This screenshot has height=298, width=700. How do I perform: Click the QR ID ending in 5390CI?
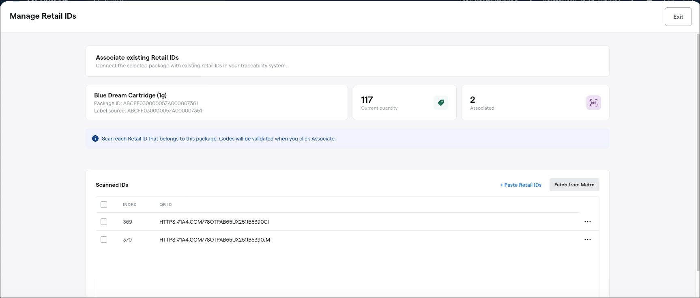(214, 222)
